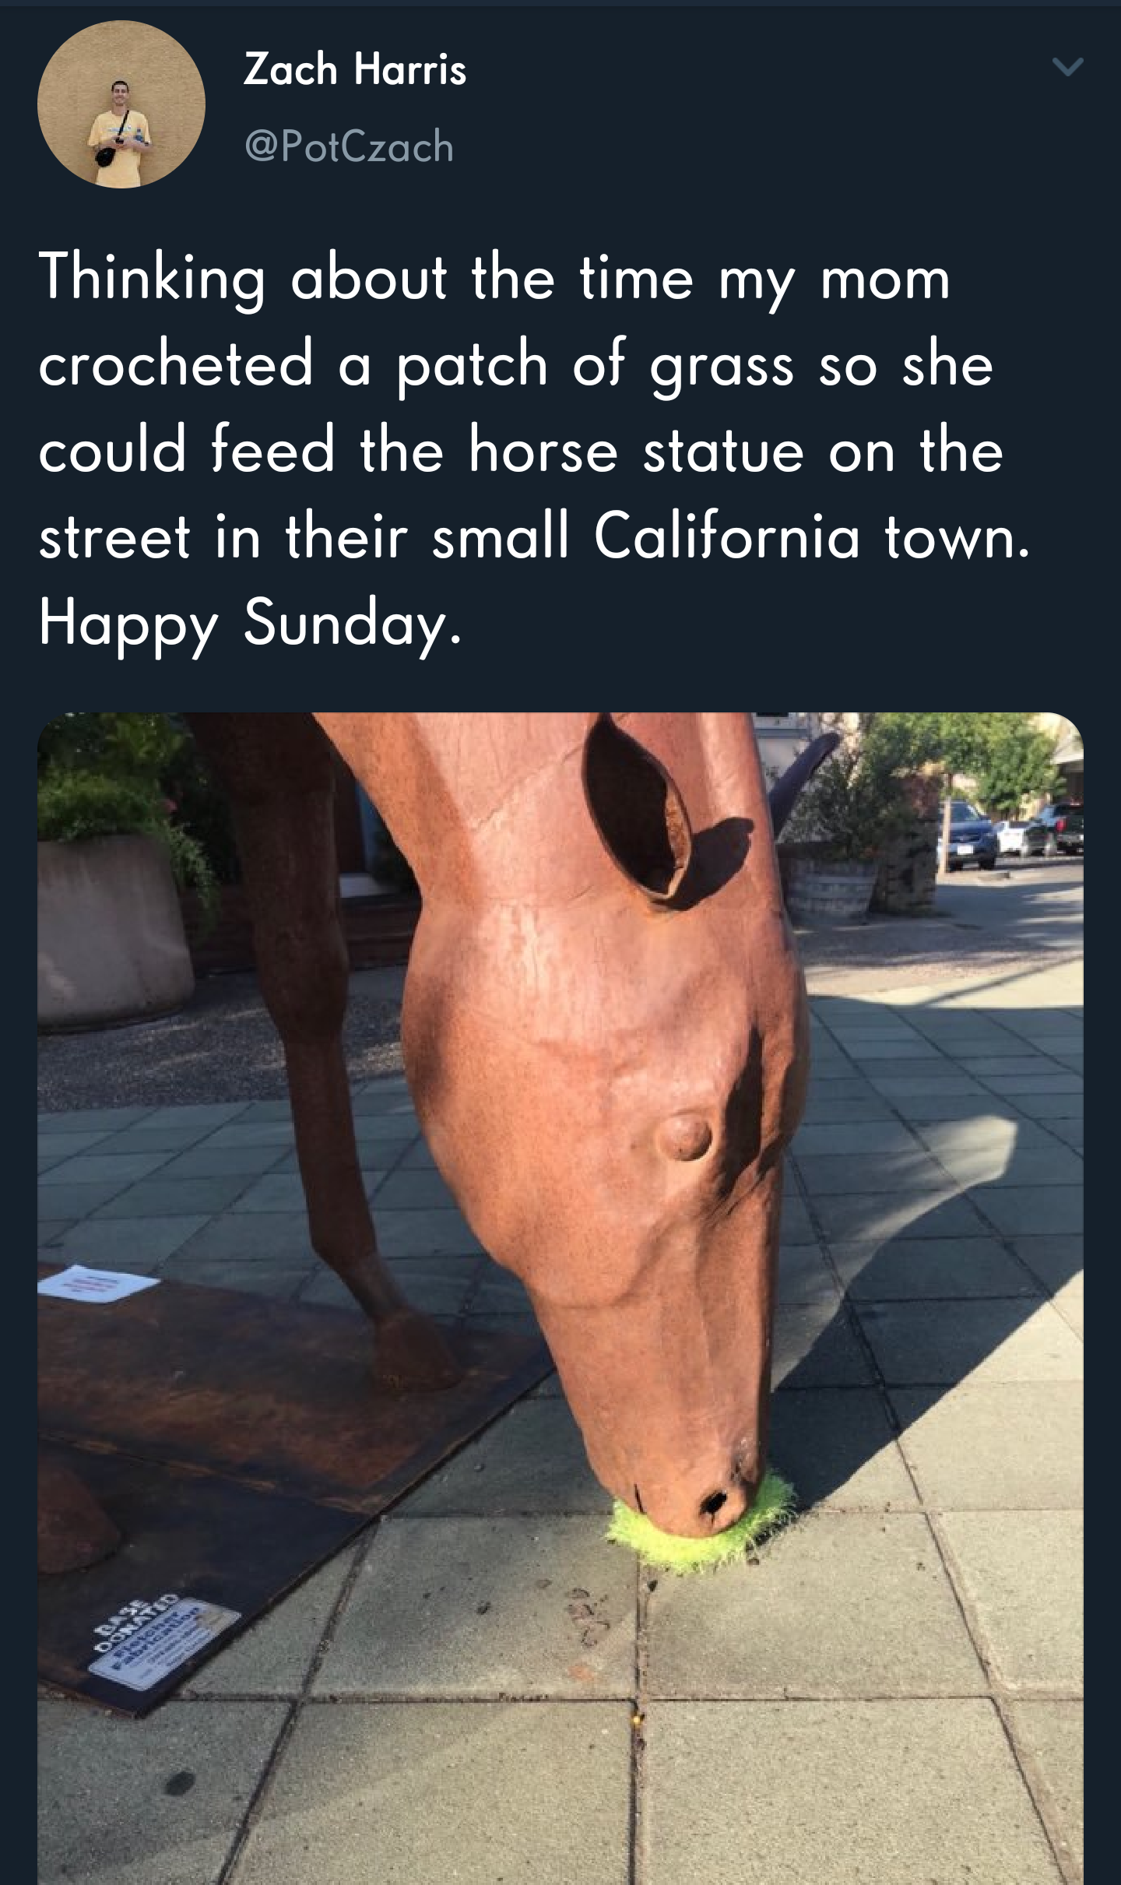
Task: Click the display name Zach Harris
Action: coord(355,69)
